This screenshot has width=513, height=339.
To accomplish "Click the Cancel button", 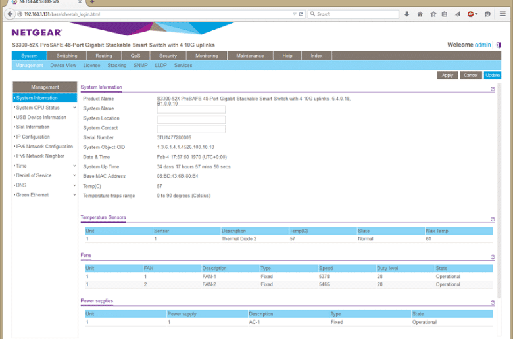I will tap(470, 75).
